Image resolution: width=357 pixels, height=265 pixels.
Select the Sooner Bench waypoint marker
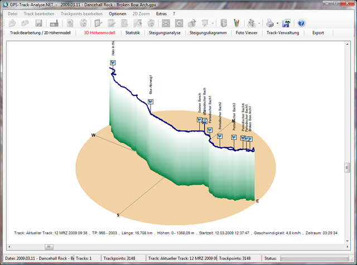coord(199,120)
